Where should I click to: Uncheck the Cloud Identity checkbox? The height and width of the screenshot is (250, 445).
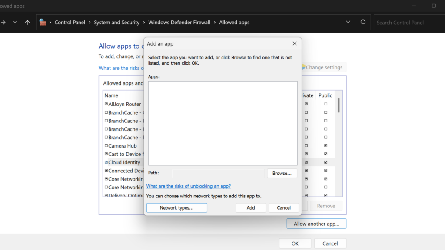pyautogui.click(x=106, y=162)
